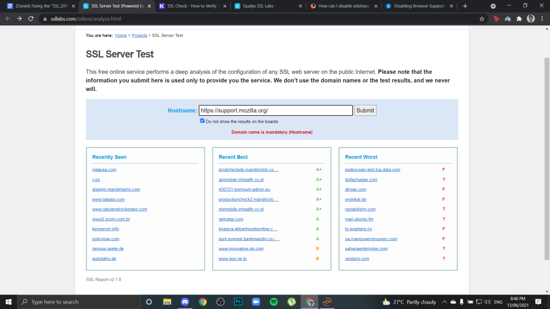Click the page vertical scrollbar thumb
Image resolution: width=550 pixels, height=309 pixels.
[547, 159]
